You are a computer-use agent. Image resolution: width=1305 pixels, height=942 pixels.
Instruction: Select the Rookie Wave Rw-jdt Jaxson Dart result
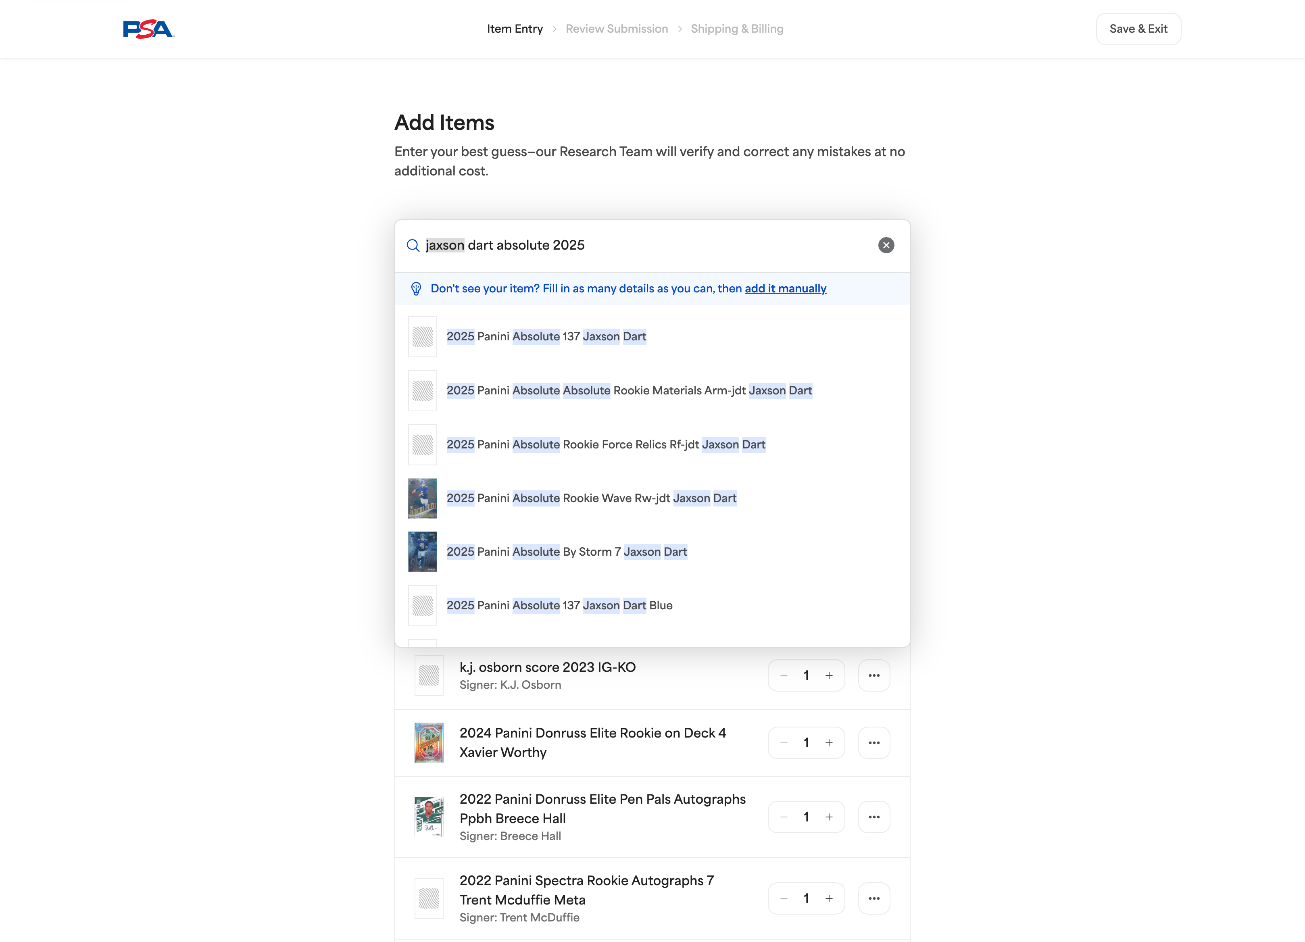tap(591, 498)
